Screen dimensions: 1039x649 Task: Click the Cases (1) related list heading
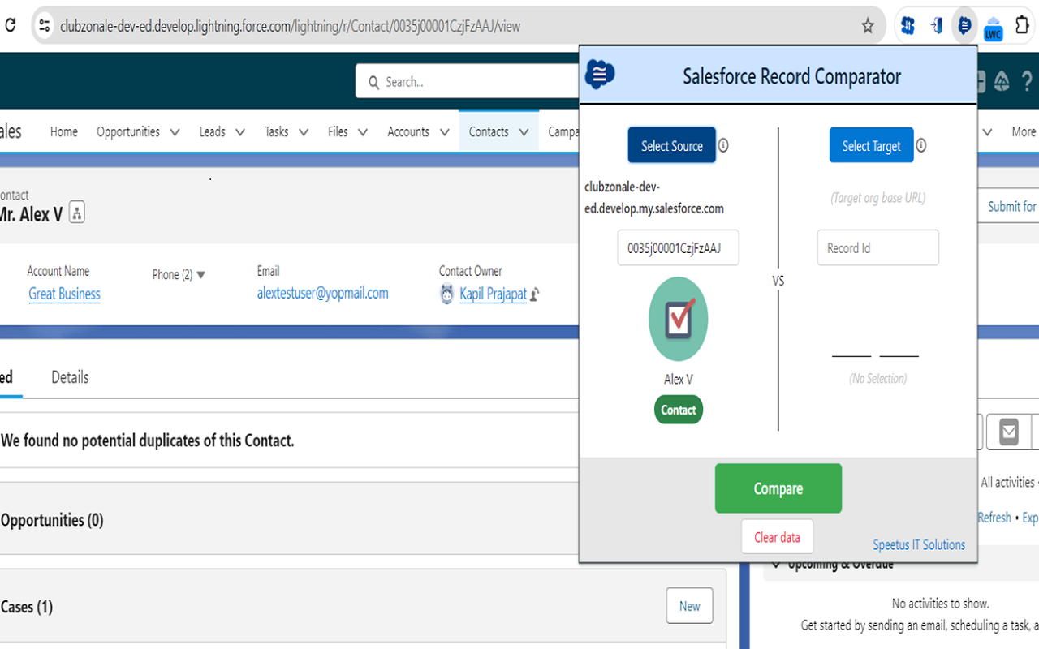tap(27, 607)
